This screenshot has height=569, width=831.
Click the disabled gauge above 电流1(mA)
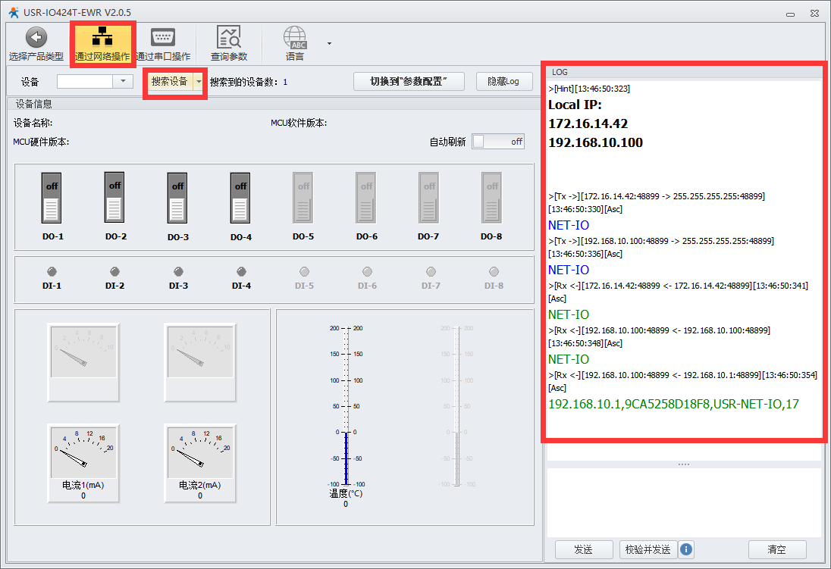(x=83, y=362)
